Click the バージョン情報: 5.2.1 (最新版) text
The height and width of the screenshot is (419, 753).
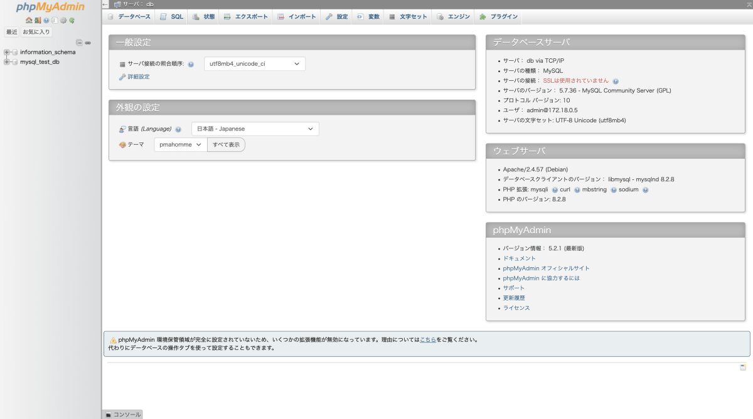[x=543, y=248]
